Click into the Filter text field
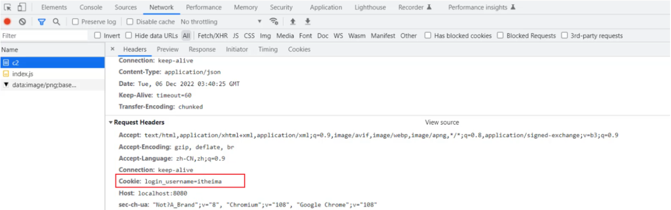Image resolution: width=671 pixels, height=210 pixels. point(45,36)
